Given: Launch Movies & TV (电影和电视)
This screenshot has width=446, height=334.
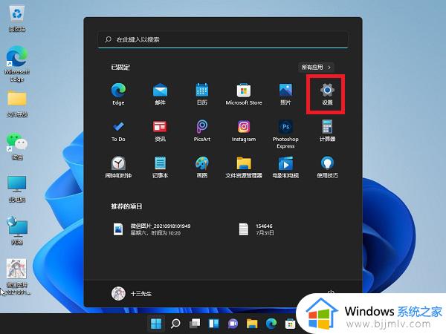Looking at the screenshot, I should tap(285, 168).
